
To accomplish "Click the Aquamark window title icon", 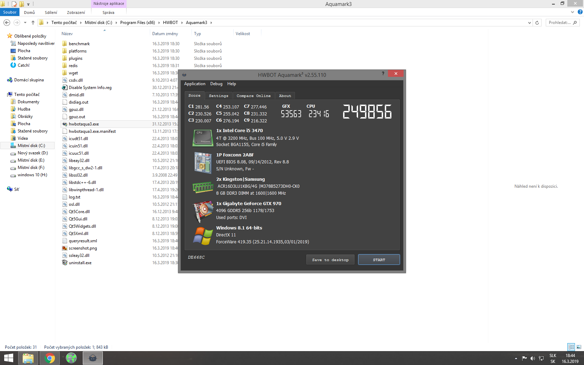I will pos(184,75).
